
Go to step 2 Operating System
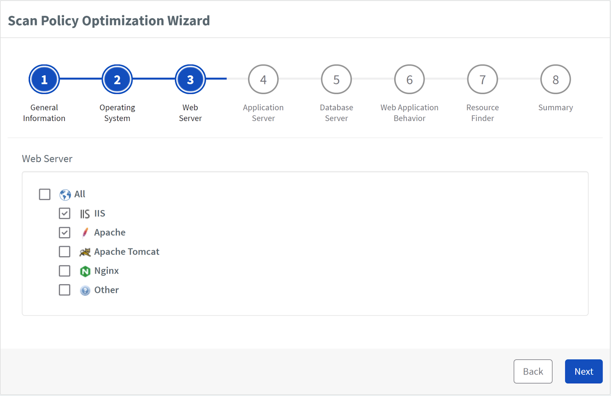tap(117, 79)
